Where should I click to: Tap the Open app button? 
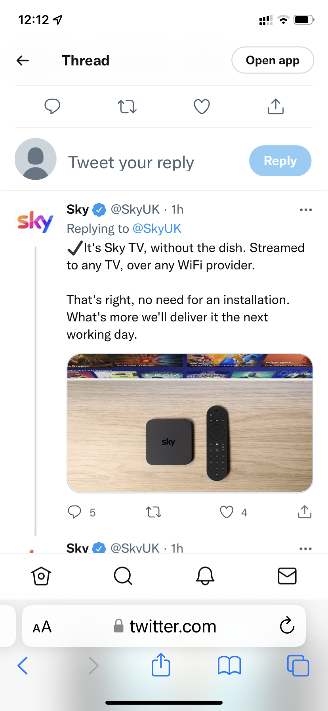[273, 60]
